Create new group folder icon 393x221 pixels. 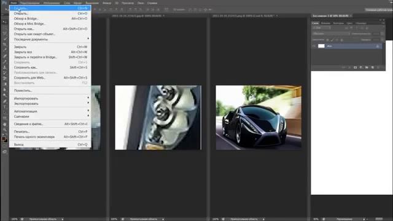(x=367, y=68)
